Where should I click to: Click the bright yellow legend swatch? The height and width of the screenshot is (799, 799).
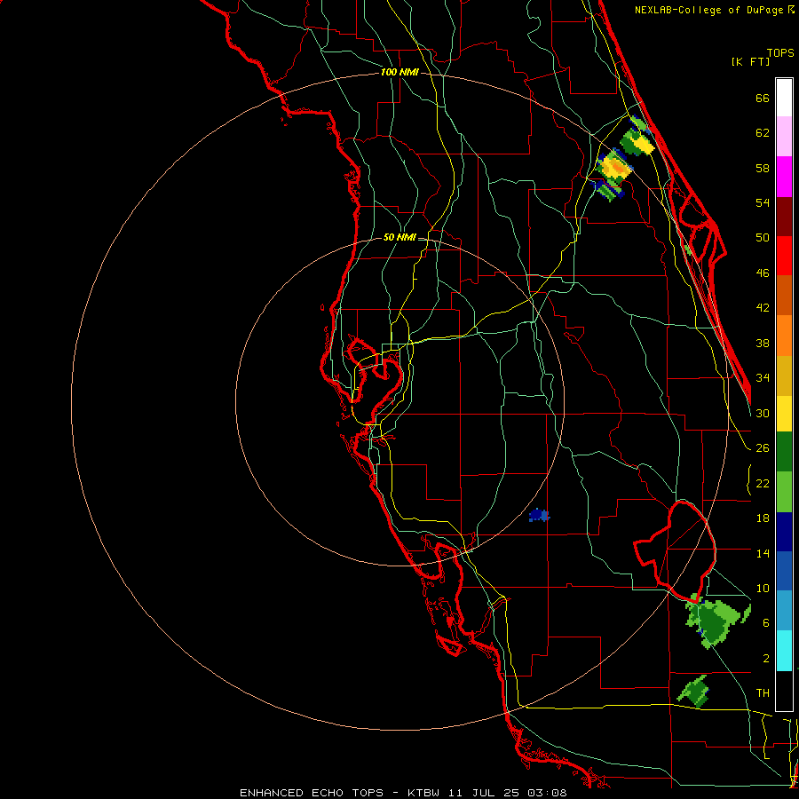(784, 414)
